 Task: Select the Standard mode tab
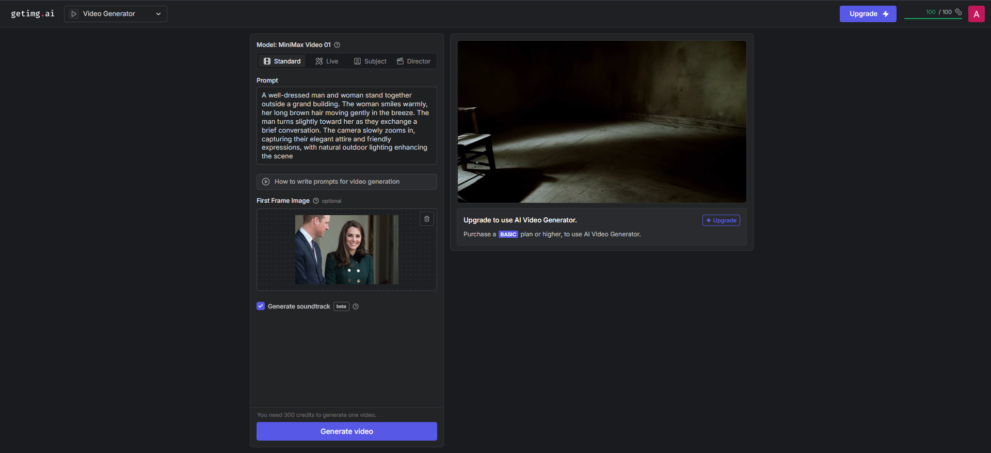click(282, 61)
